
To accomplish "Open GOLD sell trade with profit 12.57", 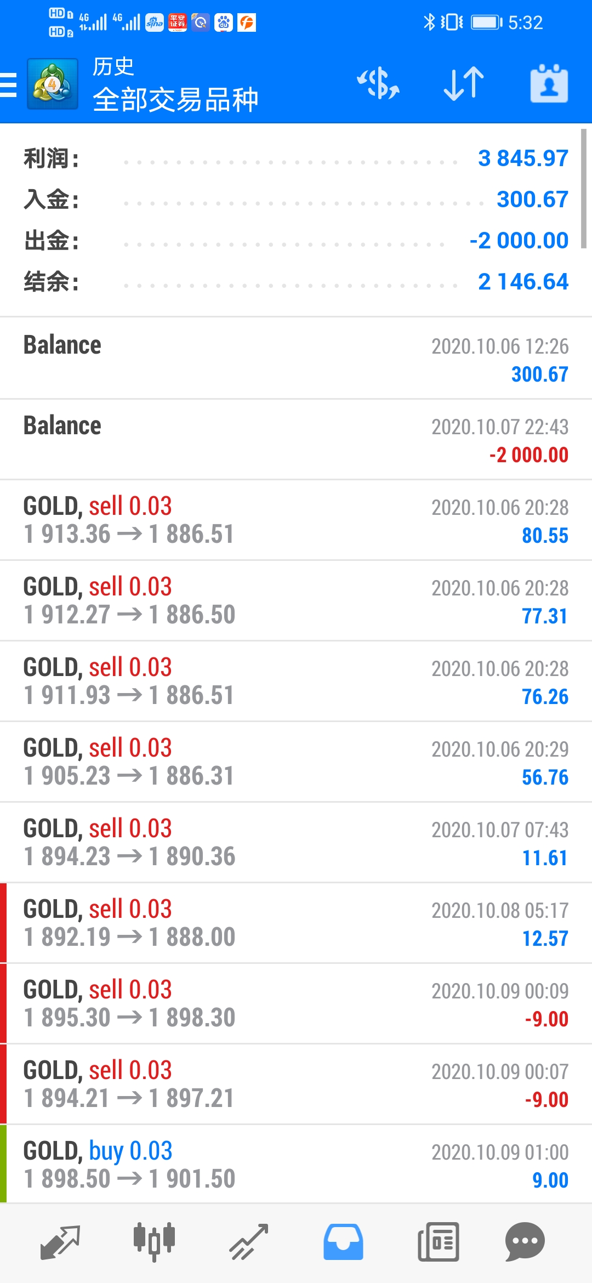I will click(296, 923).
